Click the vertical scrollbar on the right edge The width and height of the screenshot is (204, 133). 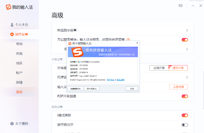pyautogui.click(x=203, y=90)
